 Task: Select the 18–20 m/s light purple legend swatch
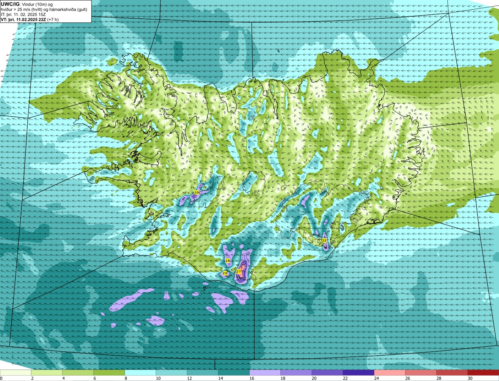click(296, 372)
